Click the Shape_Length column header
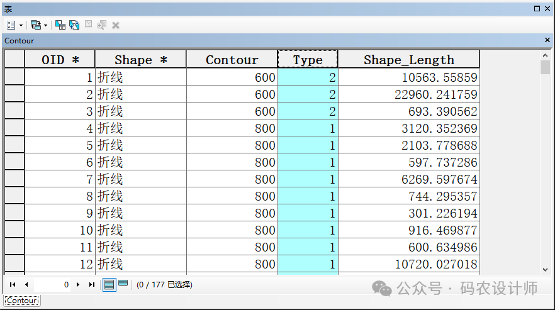 point(408,60)
